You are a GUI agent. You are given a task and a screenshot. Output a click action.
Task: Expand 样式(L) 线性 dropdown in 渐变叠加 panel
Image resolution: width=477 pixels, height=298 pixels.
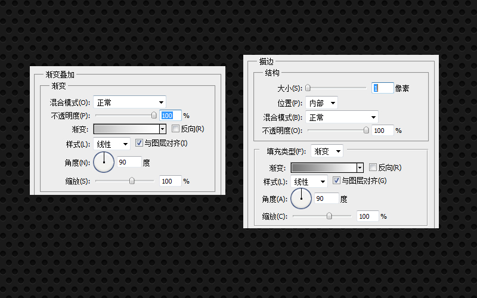pyautogui.click(x=111, y=144)
